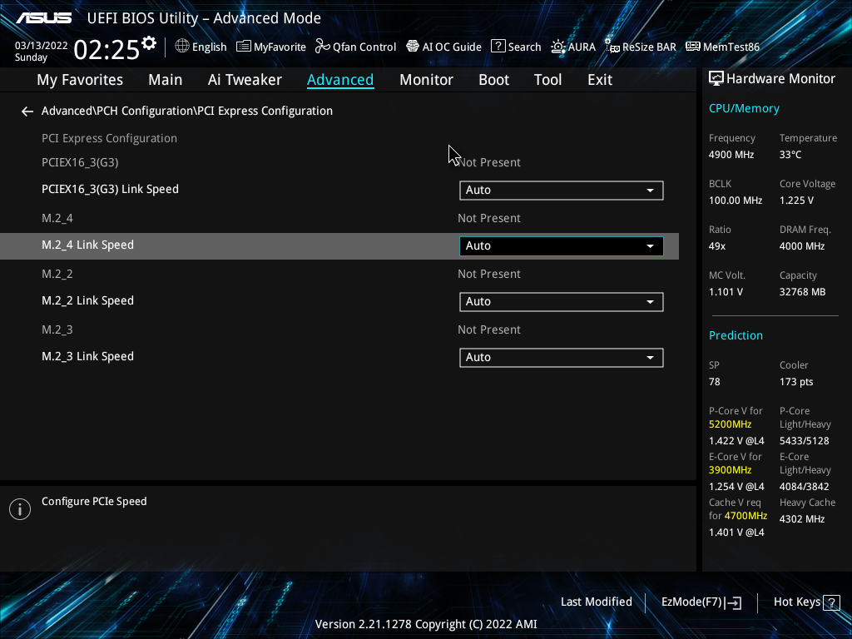Open AURA lighting icon
Viewport: 852px width, 639px height.
pos(558,47)
